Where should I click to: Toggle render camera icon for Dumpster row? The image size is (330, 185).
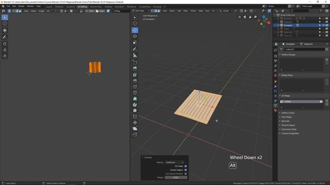(x=327, y=25)
